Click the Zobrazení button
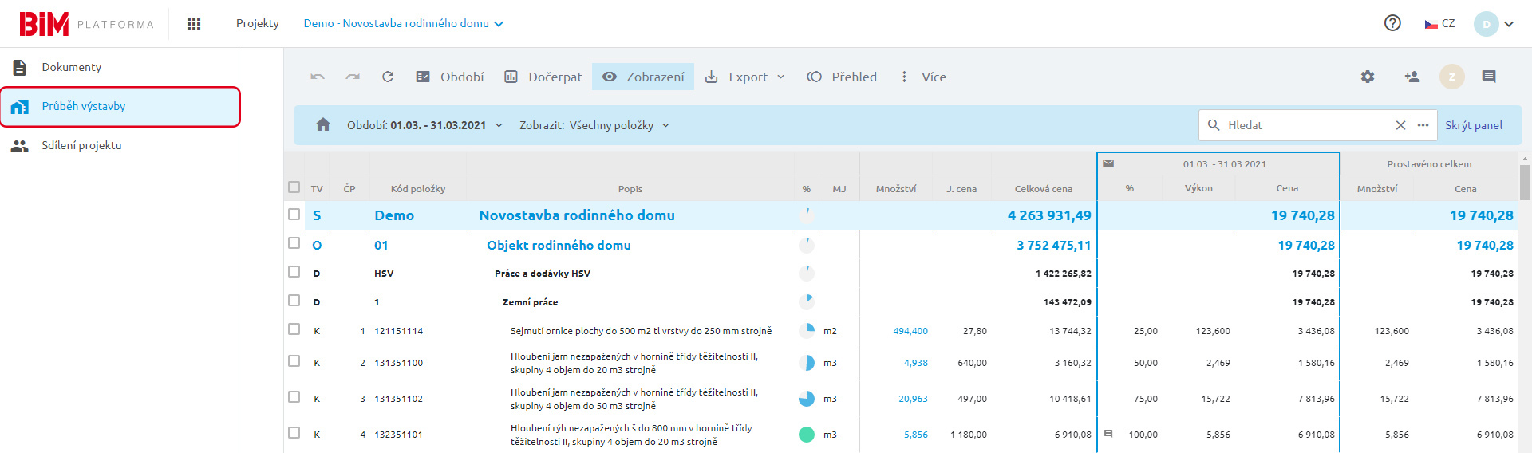Viewport: 1532px width, 453px height. [x=643, y=77]
